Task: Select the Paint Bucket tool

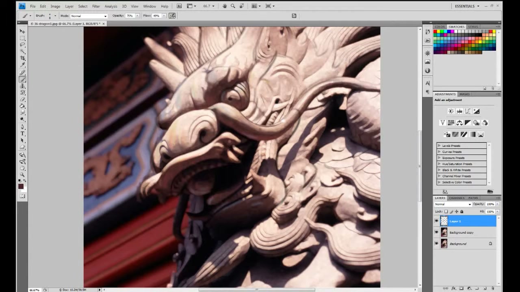Action: [x=22, y=106]
